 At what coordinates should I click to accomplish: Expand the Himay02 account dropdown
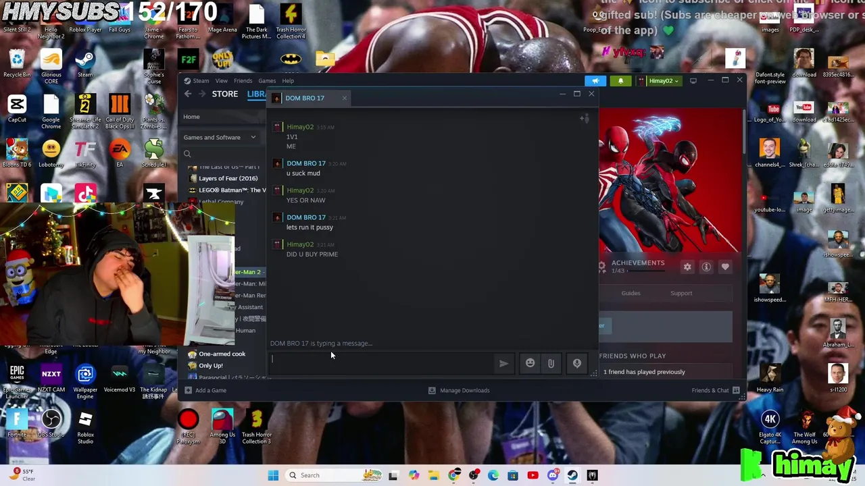659,81
